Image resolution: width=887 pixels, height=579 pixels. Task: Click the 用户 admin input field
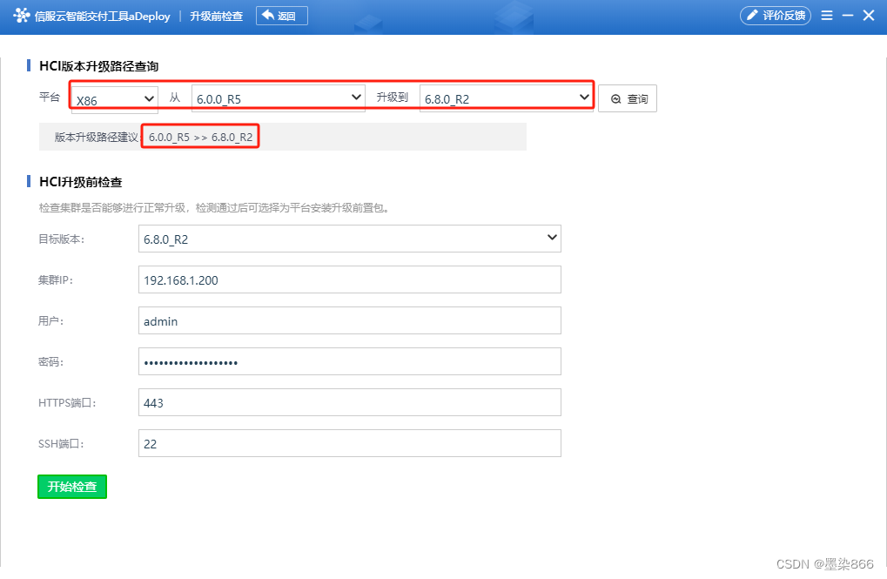pos(350,320)
